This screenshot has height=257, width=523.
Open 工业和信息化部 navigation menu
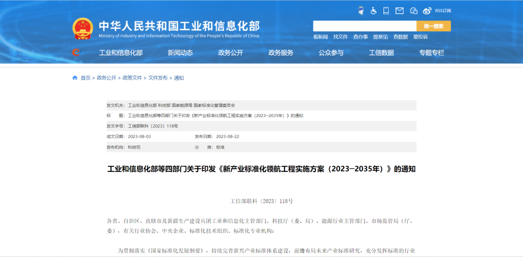121,53
